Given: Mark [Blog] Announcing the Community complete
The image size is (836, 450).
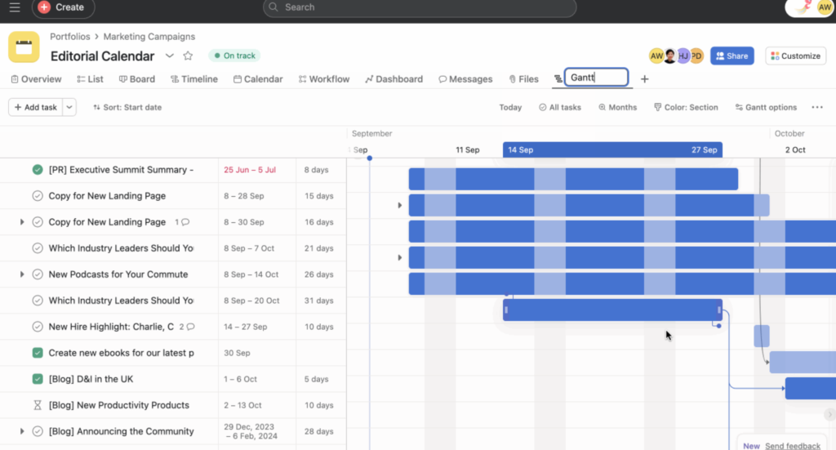Looking at the screenshot, I should tap(38, 430).
